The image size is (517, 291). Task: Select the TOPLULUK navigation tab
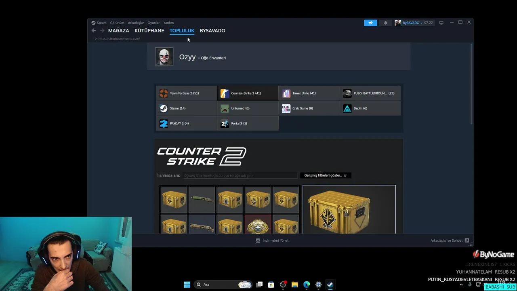coord(182,31)
